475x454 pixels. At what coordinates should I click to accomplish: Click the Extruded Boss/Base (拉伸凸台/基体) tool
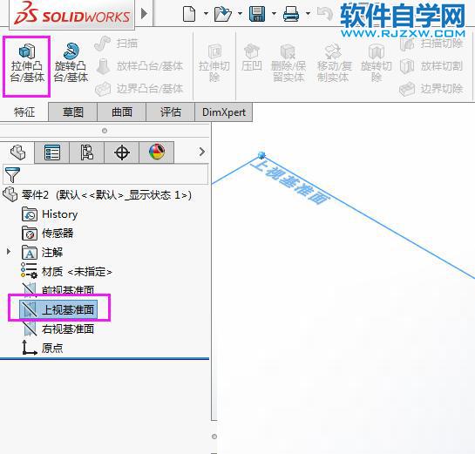click(x=27, y=64)
